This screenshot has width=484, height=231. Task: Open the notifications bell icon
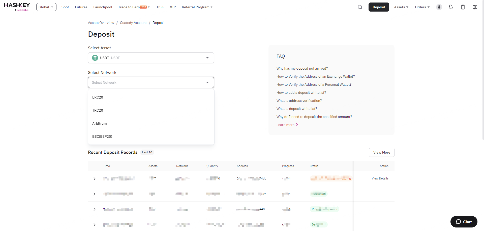pyautogui.click(x=450, y=7)
